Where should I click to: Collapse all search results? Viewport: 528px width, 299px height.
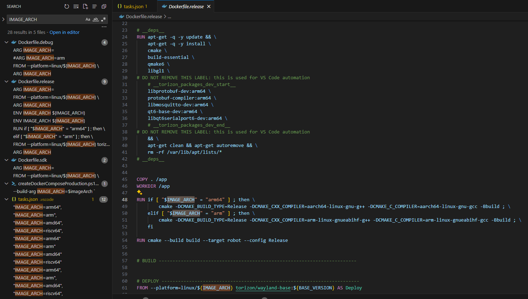point(104,6)
